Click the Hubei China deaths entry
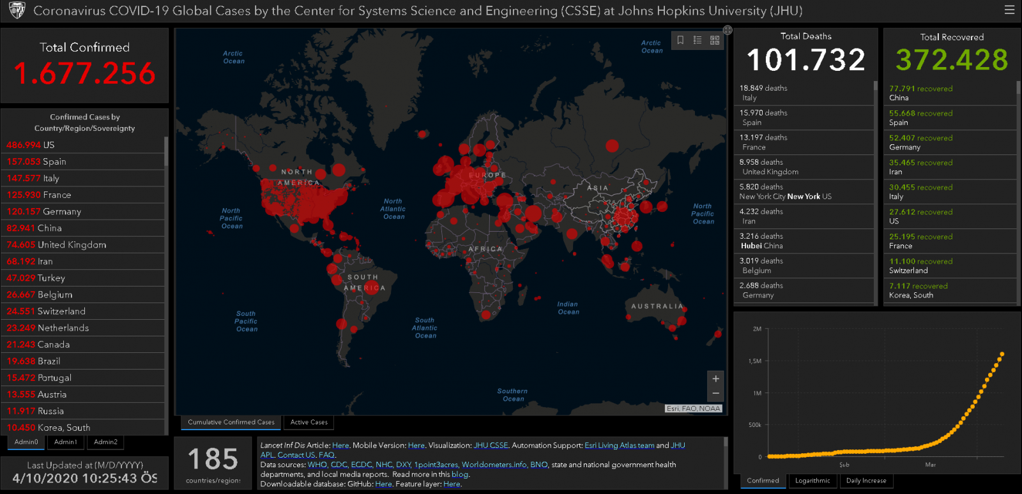Image resolution: width=1022 pixels, height=494 pixels. tap(804, 241)
